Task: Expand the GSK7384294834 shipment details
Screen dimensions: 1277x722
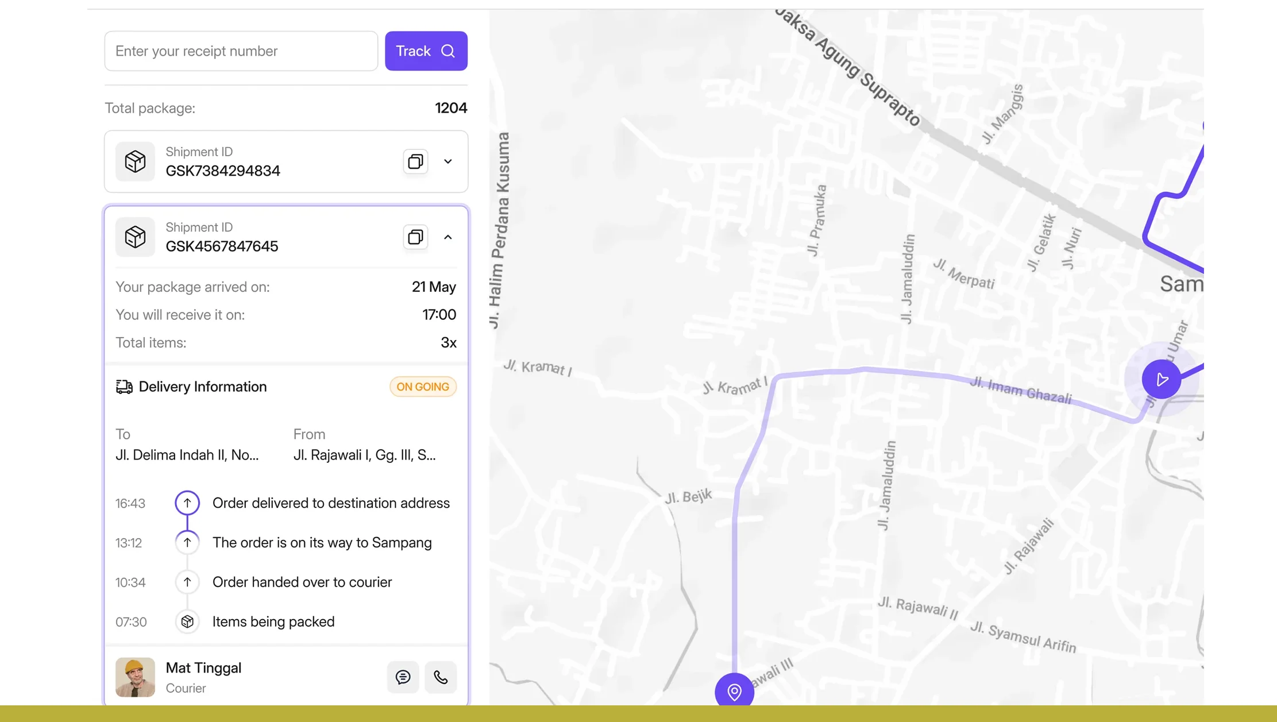Action: coord(447,161)
